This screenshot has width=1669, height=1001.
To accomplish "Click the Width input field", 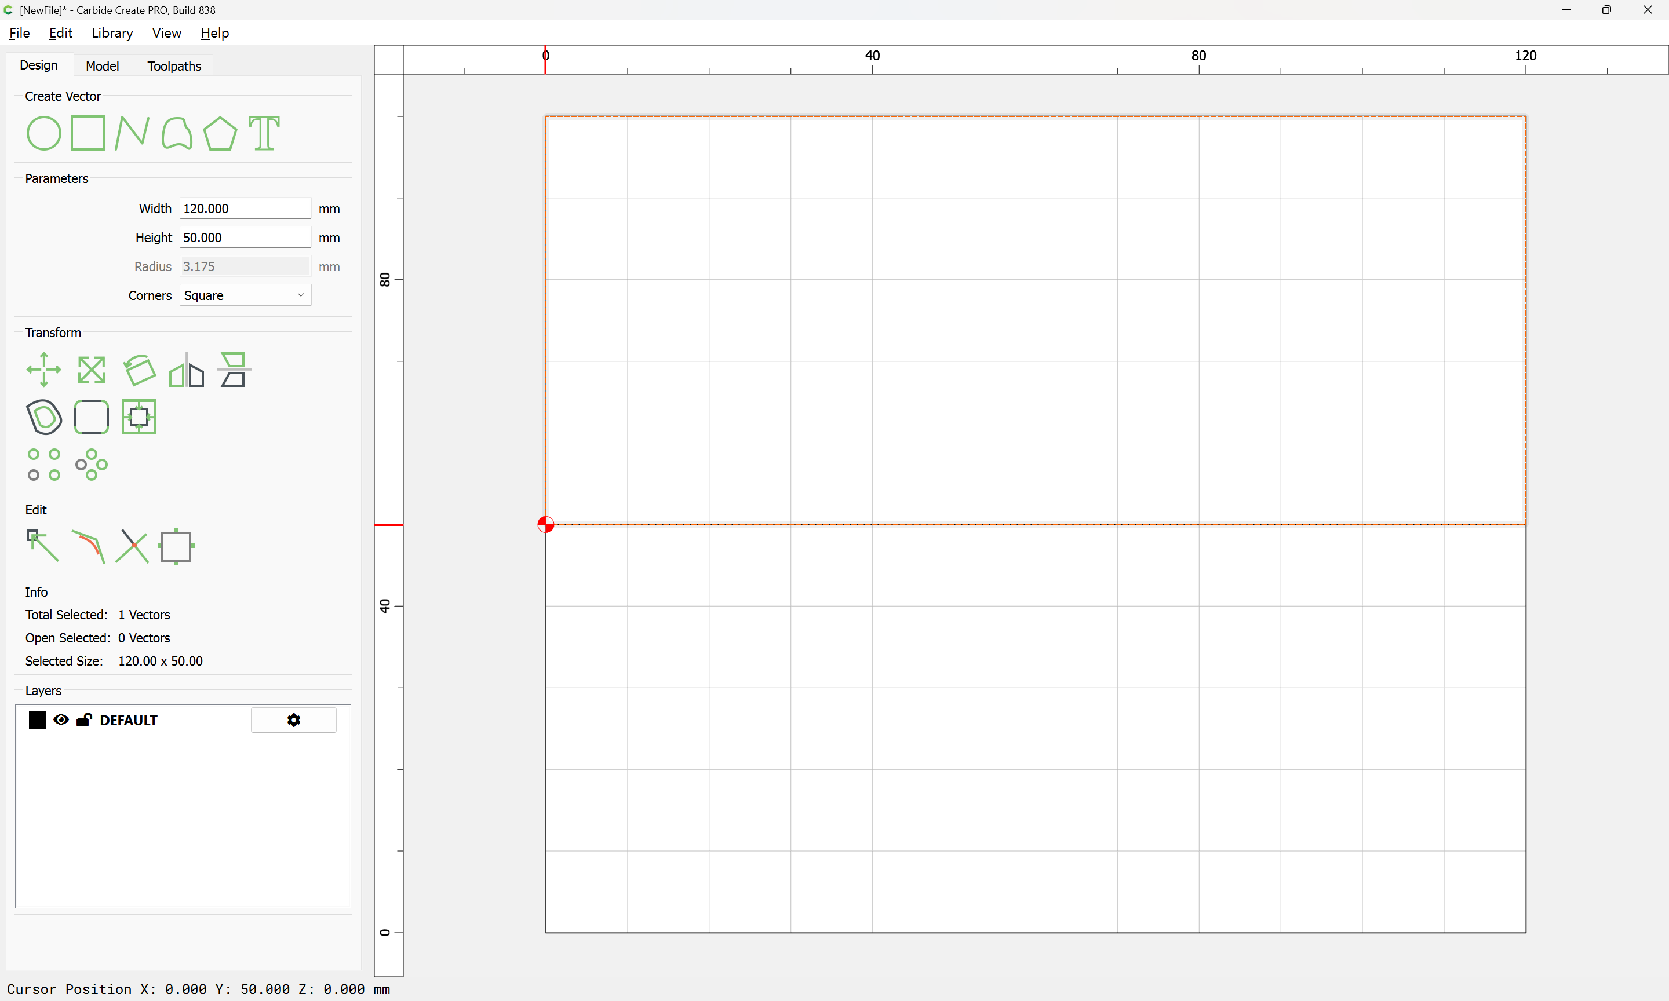I will tap(245, 209).
